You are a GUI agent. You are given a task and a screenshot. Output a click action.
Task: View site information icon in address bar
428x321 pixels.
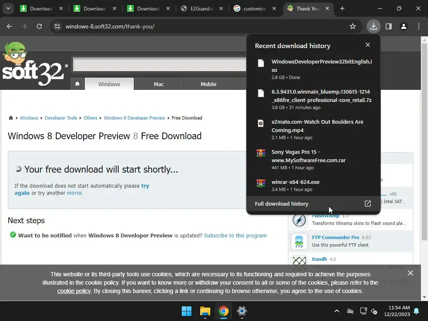[x=57, y=26]
